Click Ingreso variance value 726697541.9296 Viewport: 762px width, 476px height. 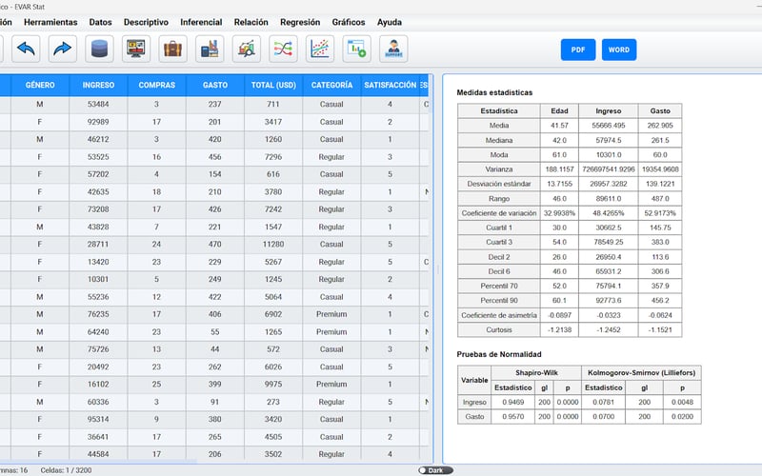tap(609, 169)
